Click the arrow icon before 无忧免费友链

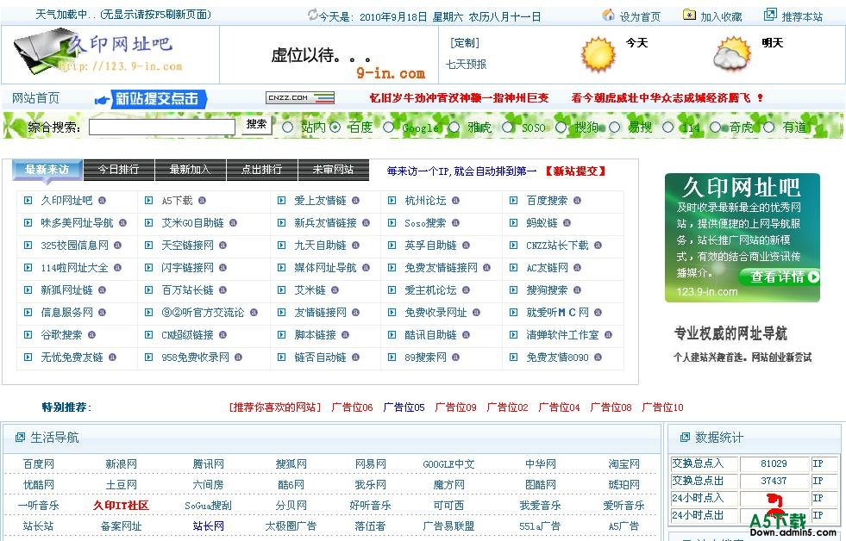(28, 357)
